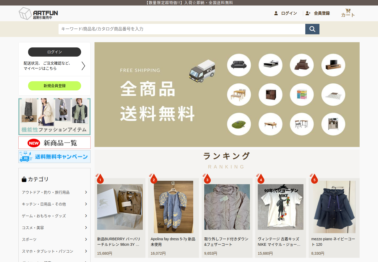The width and height of the screenshot is (378, 262).
Task: Click the 9,653円 price
Action: 211,253
